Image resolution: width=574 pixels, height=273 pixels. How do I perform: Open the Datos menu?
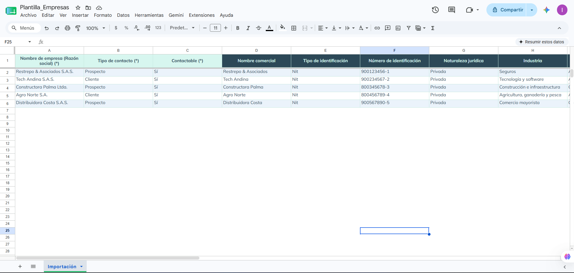(123, 15)
